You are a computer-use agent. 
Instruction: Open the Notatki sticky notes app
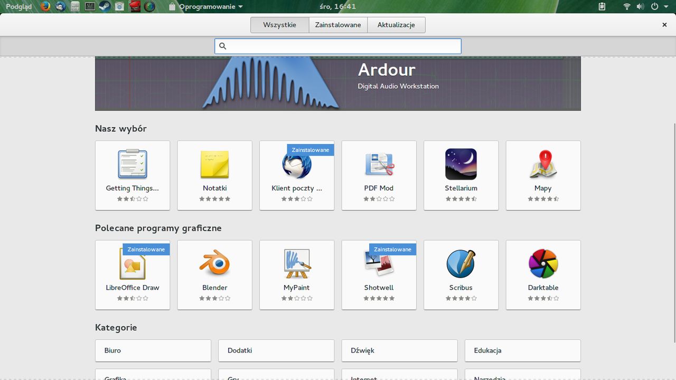215,175
